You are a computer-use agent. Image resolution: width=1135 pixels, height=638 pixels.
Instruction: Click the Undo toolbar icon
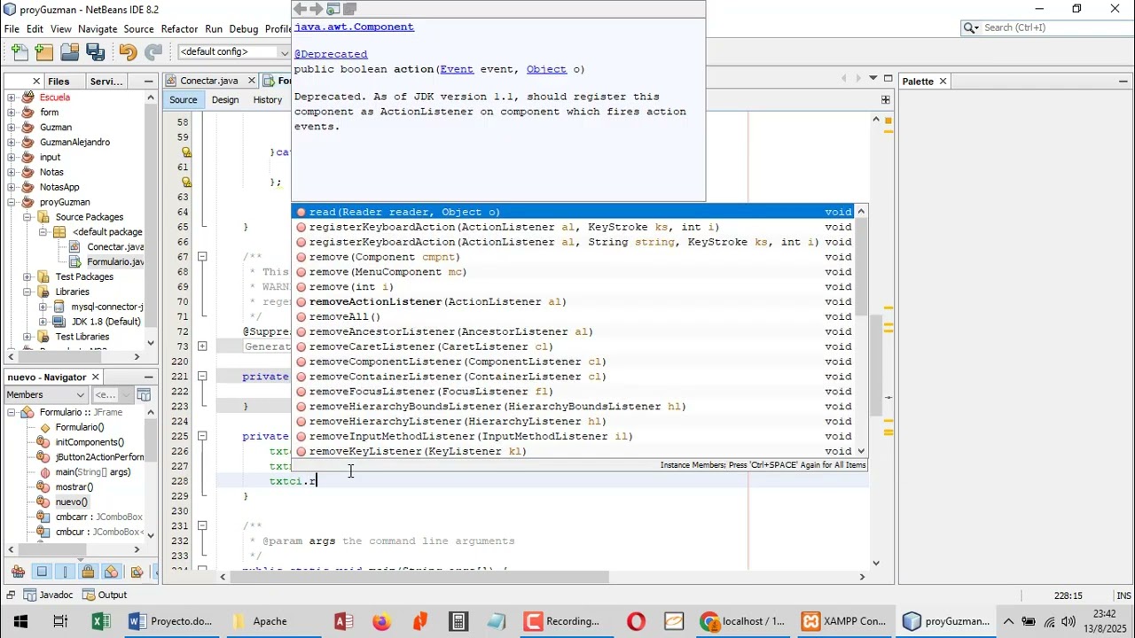128,52
